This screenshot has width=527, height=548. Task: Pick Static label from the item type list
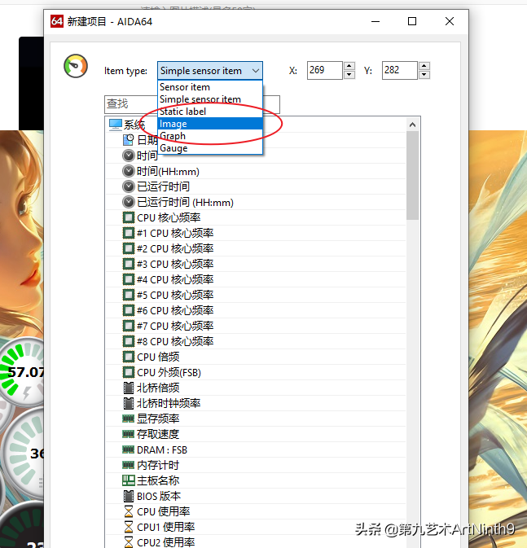[x=210, y=112]
